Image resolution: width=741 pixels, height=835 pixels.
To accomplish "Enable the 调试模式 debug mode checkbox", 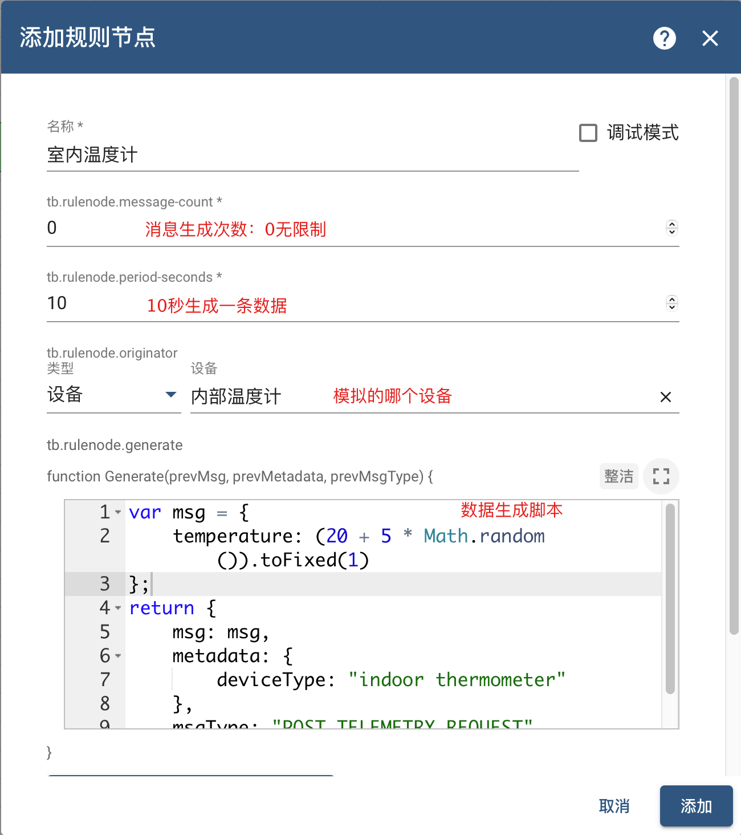I will coord(588,133).
